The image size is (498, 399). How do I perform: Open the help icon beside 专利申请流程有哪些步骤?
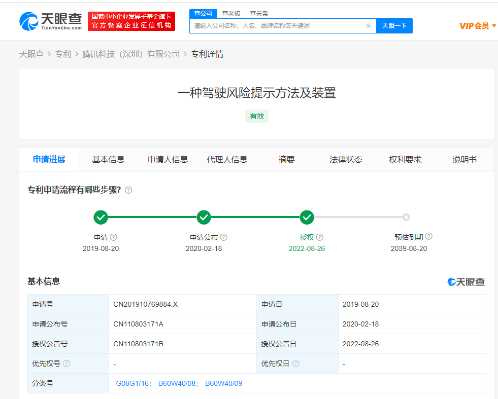[128, 190]
